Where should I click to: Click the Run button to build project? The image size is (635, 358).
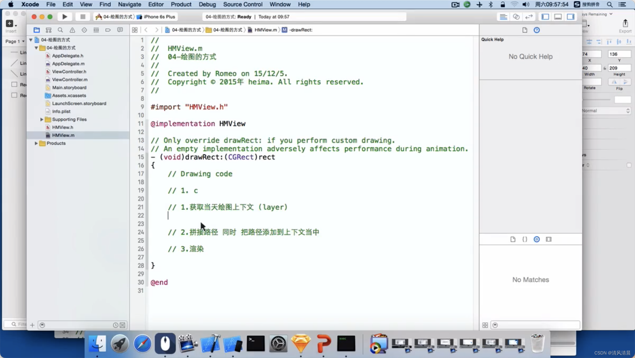coord(64,17)
